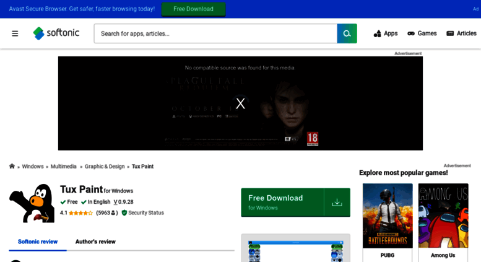Screen dimensions: 481x262
Task: Click the Avast Secure Browser ad text
Action: pos(82,9)
